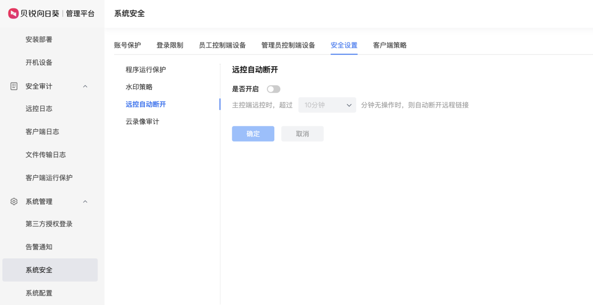Open the 管理员控制端设备 tab
Screen dimensions: 593x305
(288, 45)
